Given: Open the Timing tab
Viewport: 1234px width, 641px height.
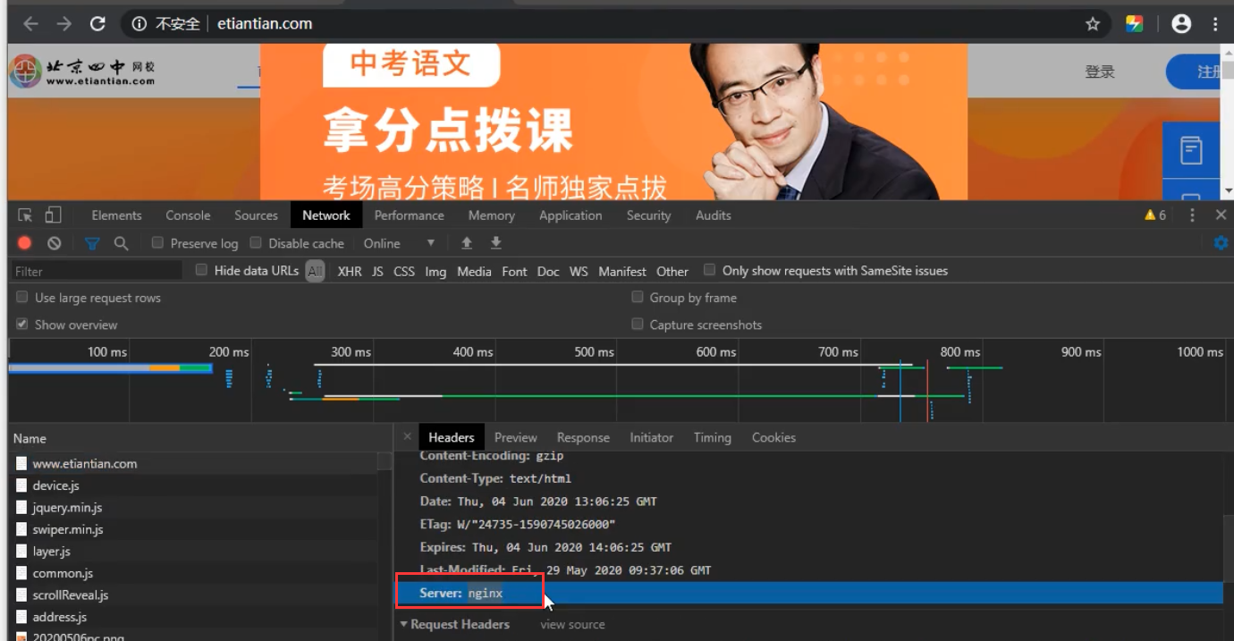Looking at the screenshot, I should click(x=712, y=437).
